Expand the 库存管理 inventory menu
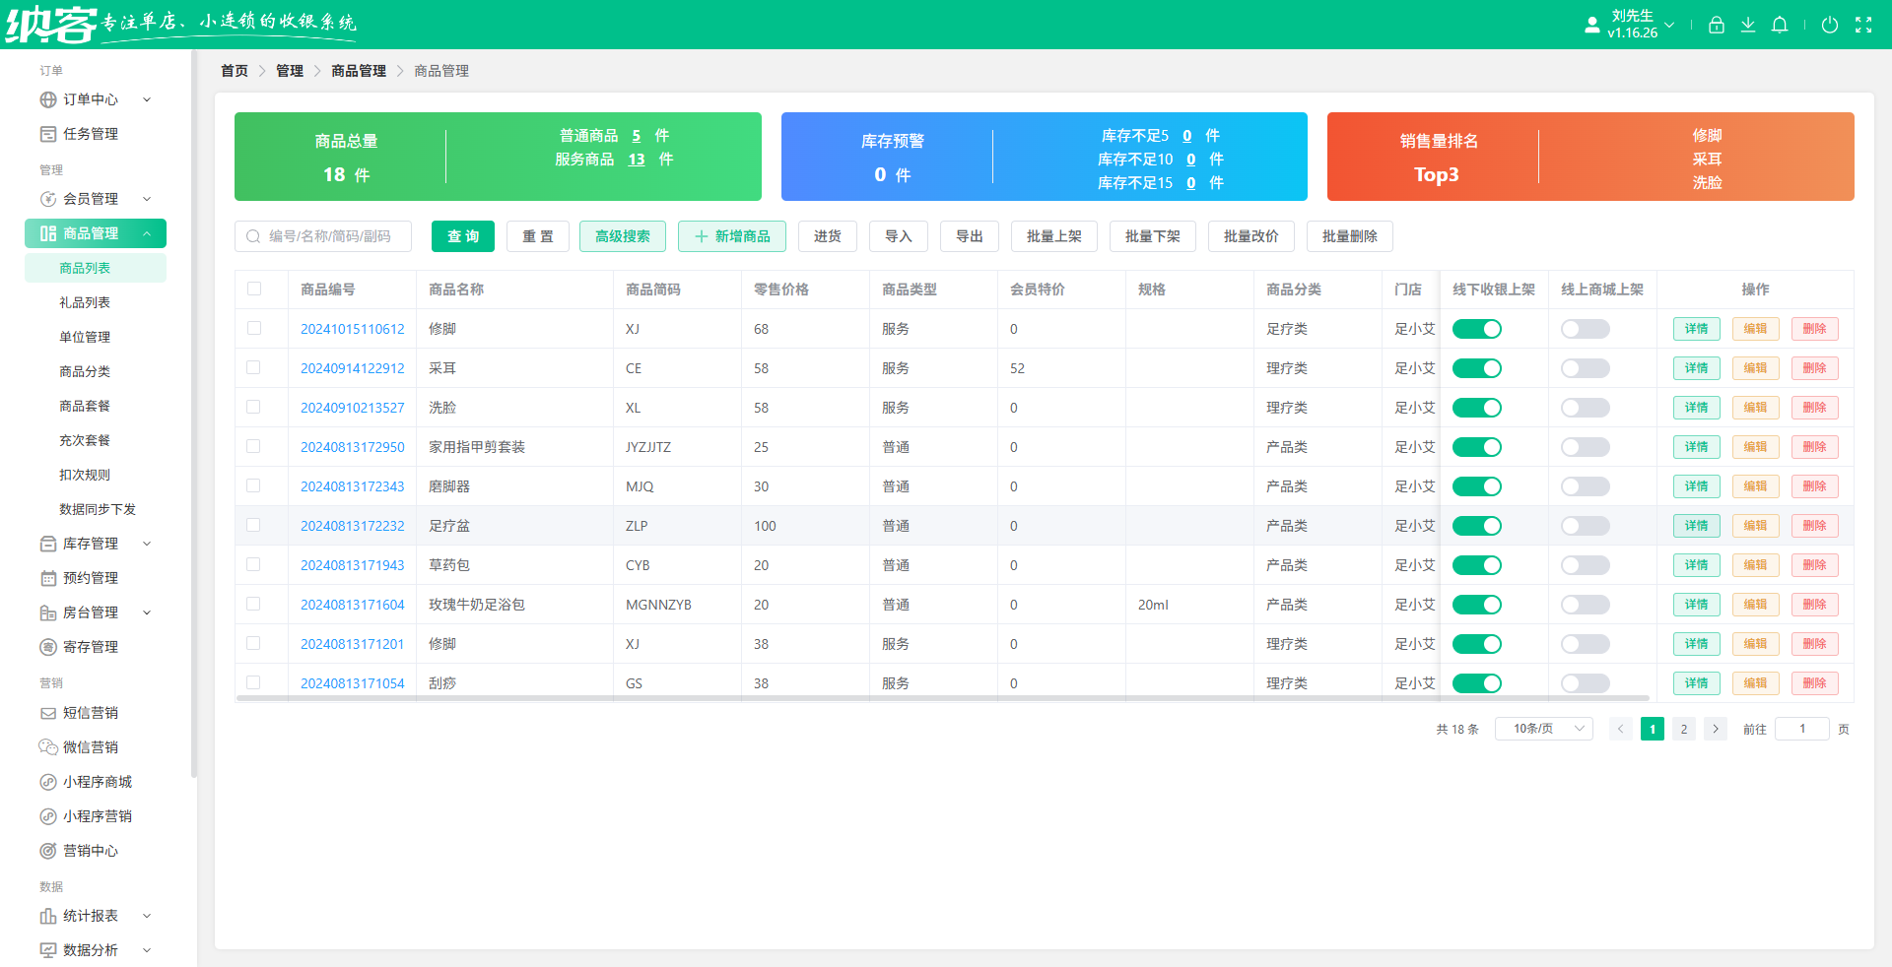The height and width of the screenshot is (967, 1892). click(x=89, y=544)
